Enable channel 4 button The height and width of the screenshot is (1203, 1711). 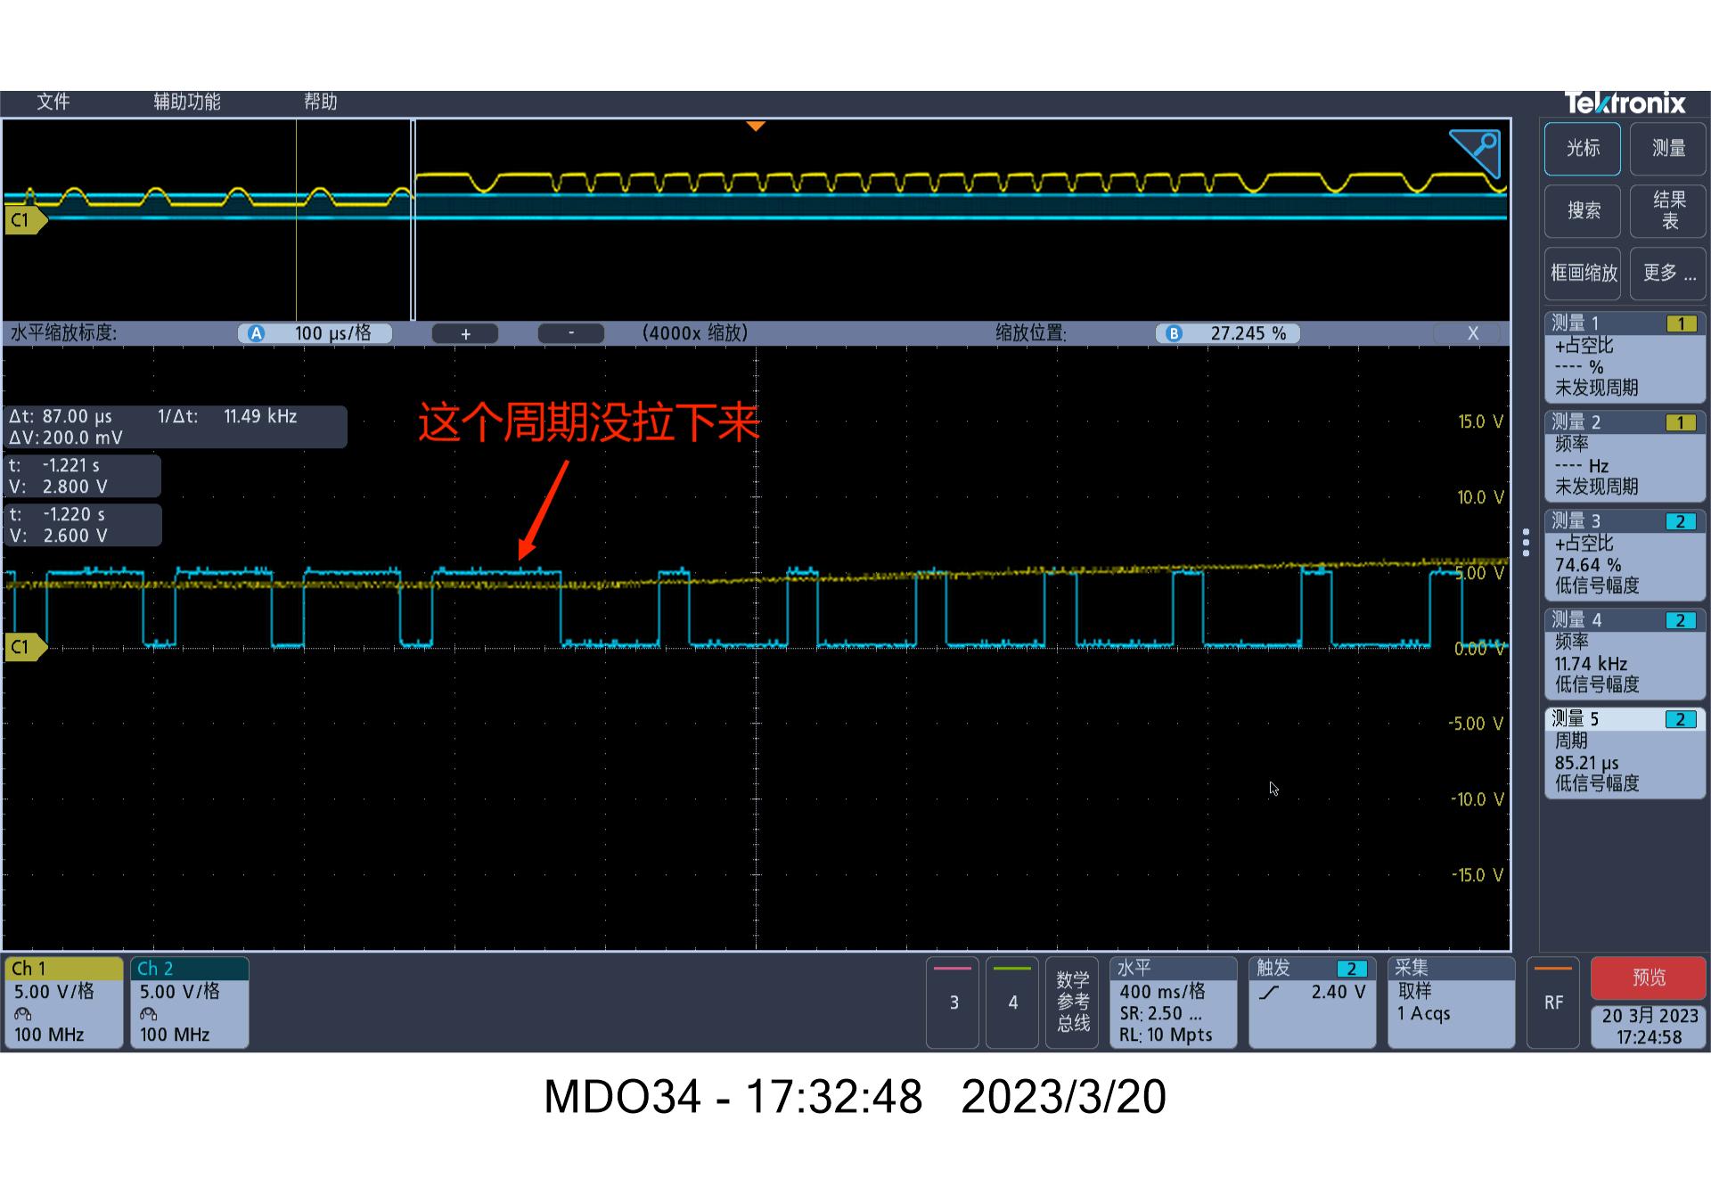point(1012,1002)
